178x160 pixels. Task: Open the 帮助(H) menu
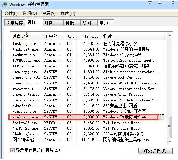pyautogui.click(x=68, y=13)
